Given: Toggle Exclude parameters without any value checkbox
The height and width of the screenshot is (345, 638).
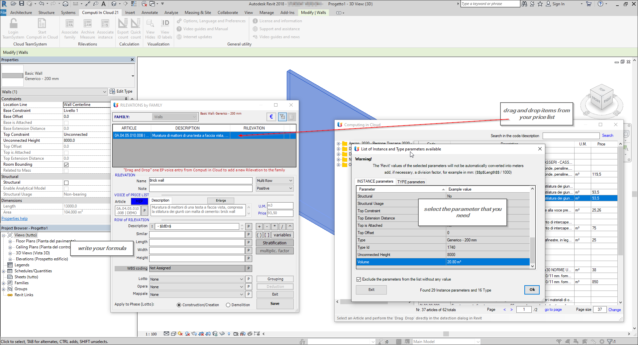Looking at the screenshot, I should 359,279.
